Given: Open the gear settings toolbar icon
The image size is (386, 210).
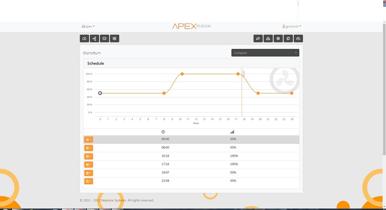Looking at the screenshot, I should [x=278, y=38].
